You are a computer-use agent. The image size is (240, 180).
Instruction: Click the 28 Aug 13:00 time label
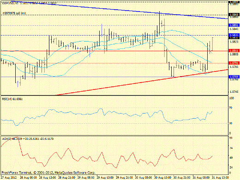[x=48, y=178]
